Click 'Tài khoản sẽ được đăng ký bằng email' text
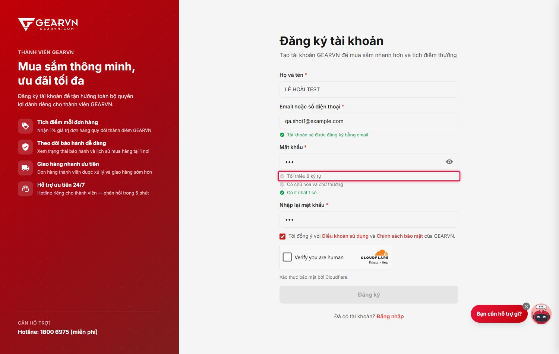Screen dimensions: 559x354 [328, 135]
